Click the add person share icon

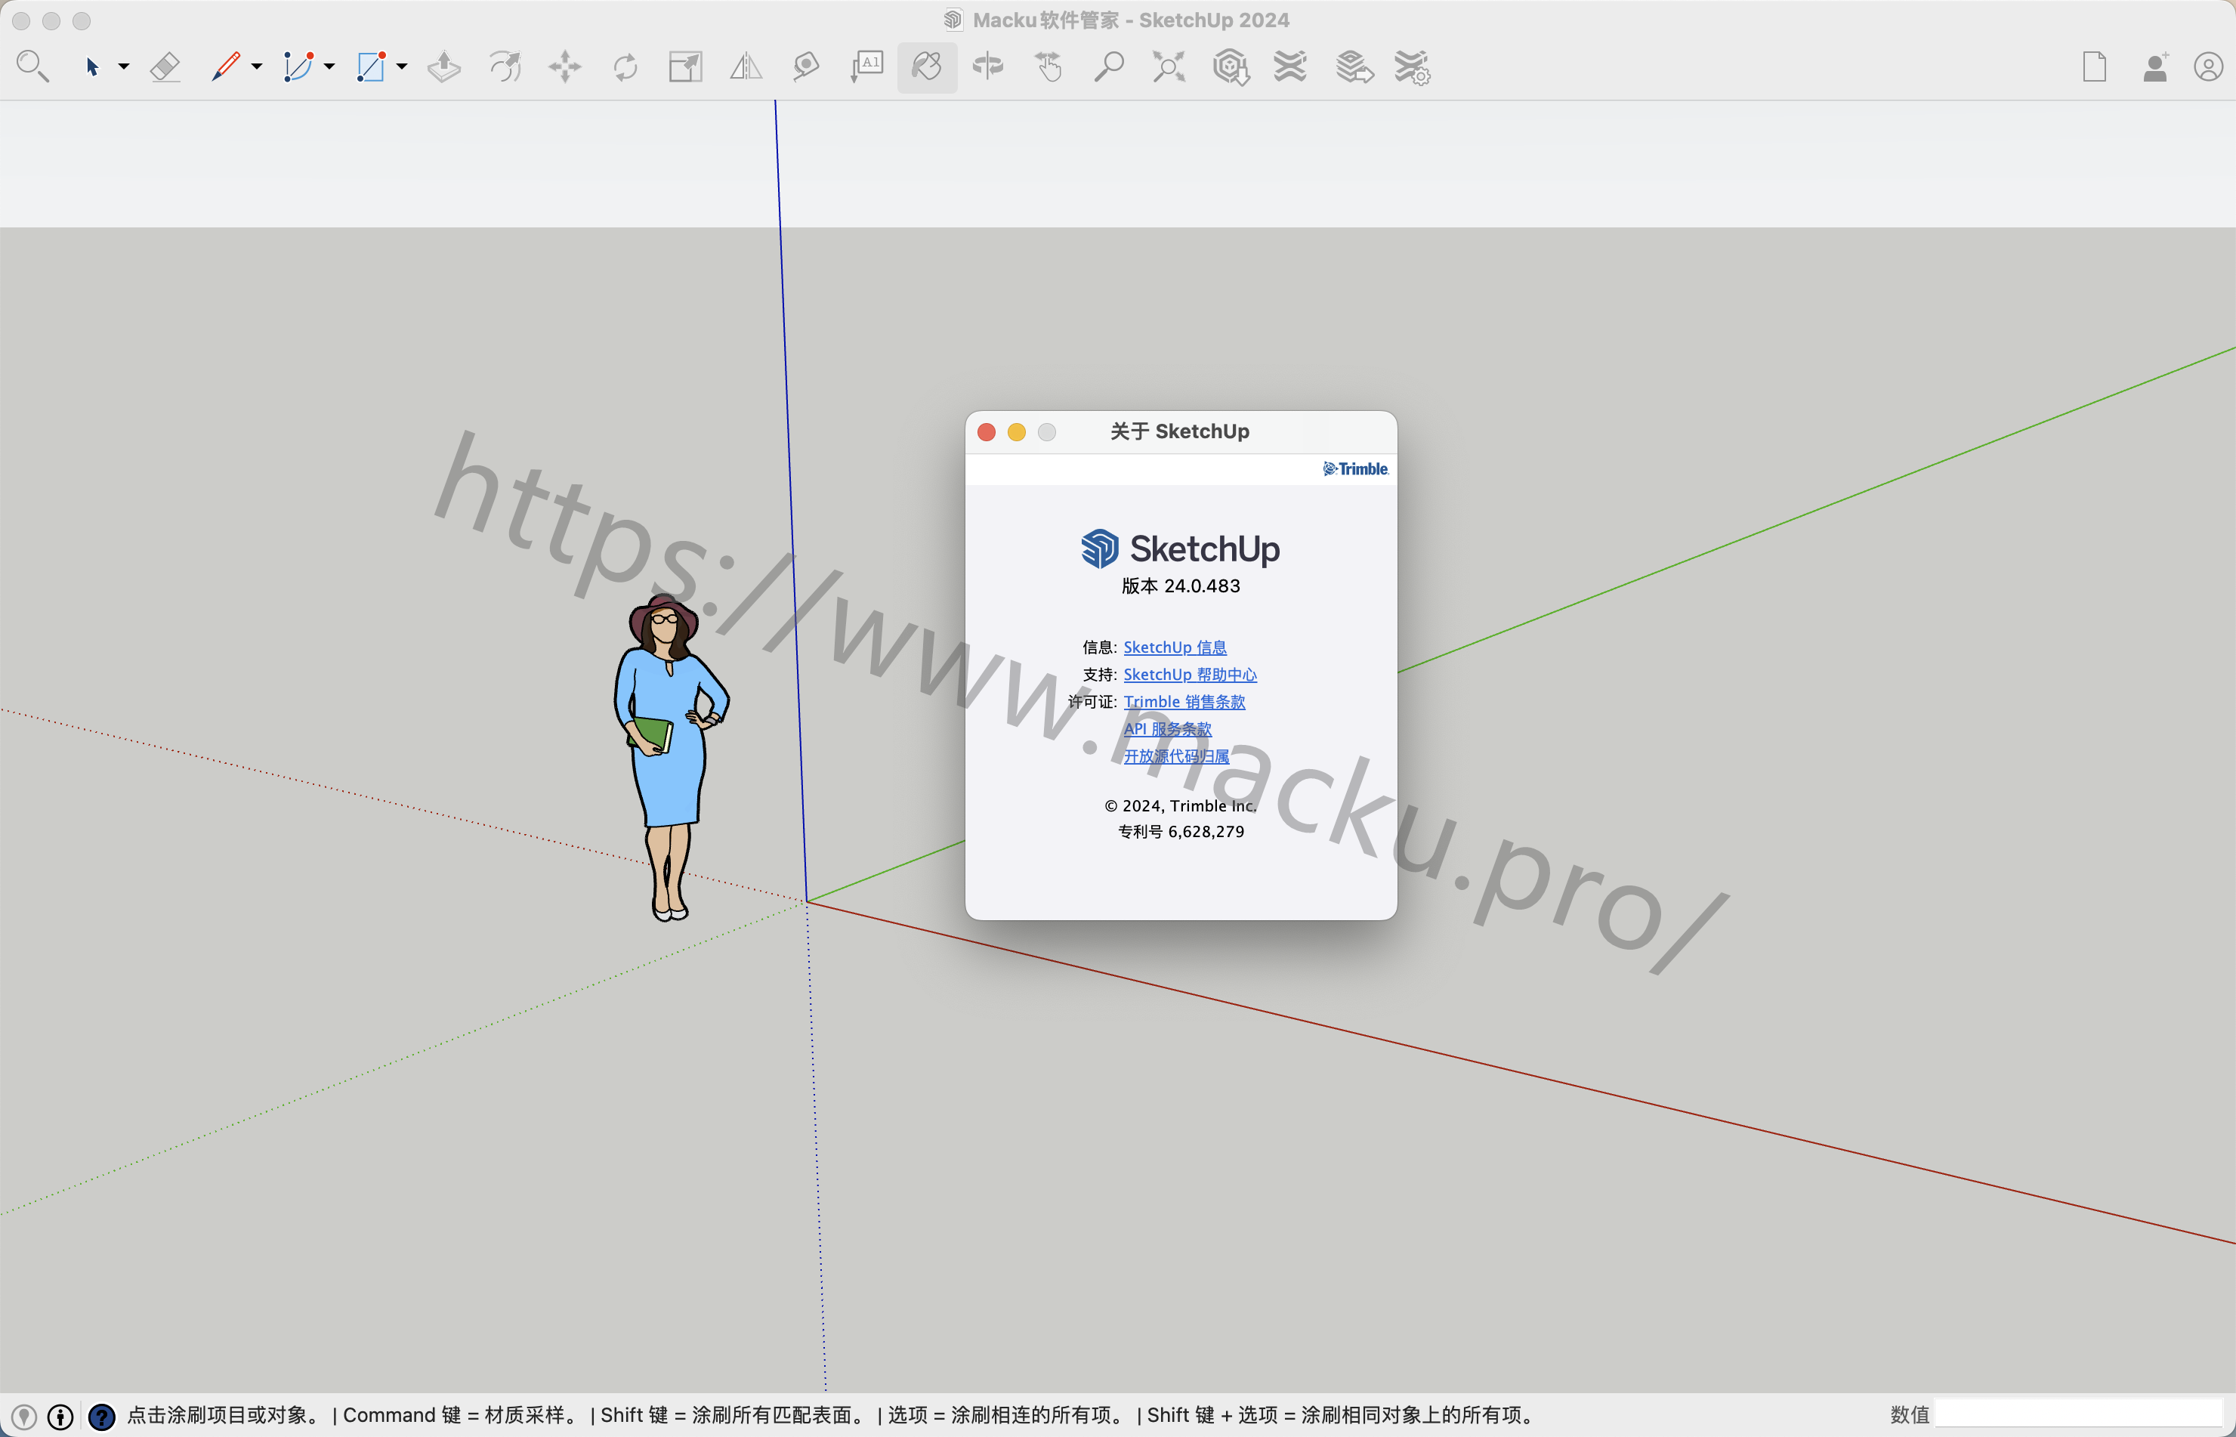pyautogui.click(x=2156, y=66)
